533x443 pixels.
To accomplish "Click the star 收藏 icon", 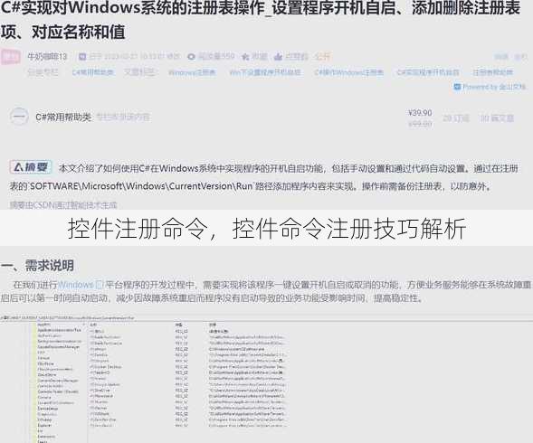I will [245, 56].
